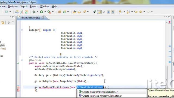
Task: Click the scroll up arrow of editor
Action: click(x=167, y=22)
